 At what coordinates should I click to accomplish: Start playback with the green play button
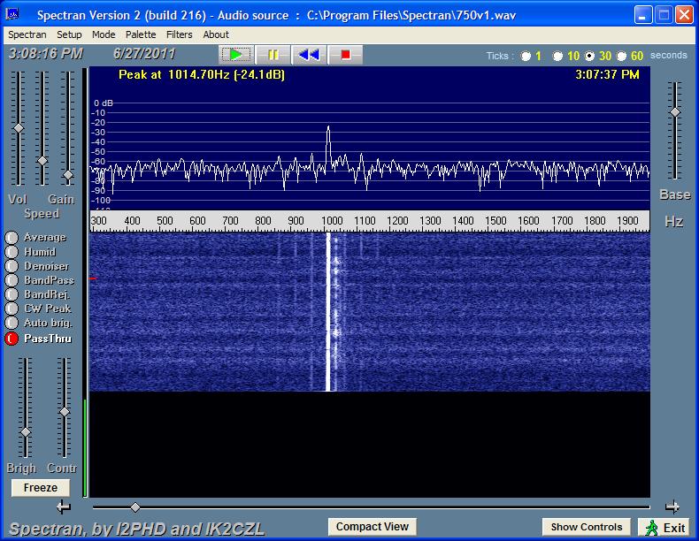[x=236, y=55]
